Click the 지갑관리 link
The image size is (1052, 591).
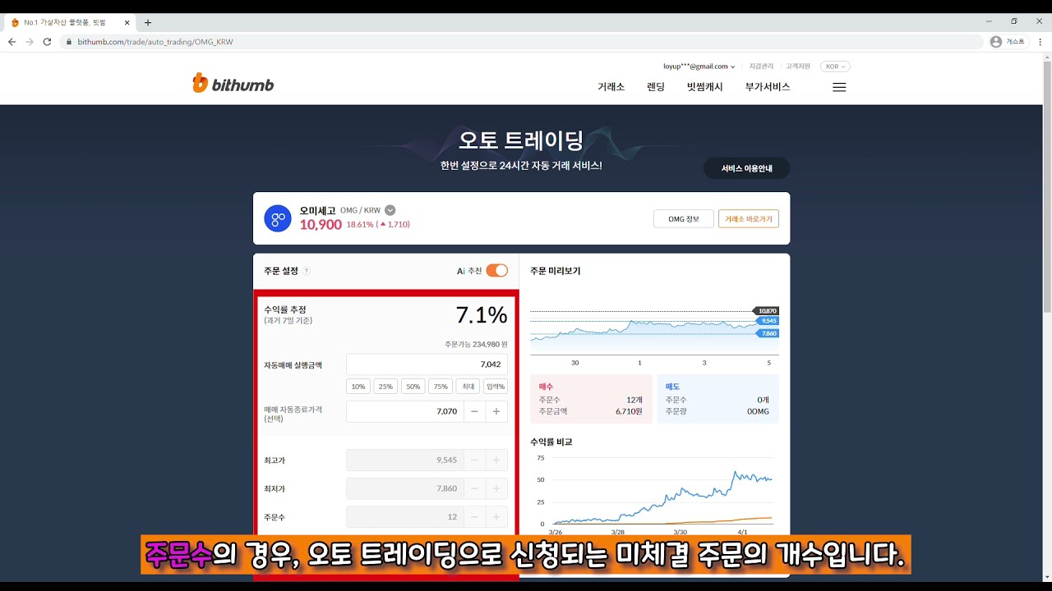click(x=761, y=66)
